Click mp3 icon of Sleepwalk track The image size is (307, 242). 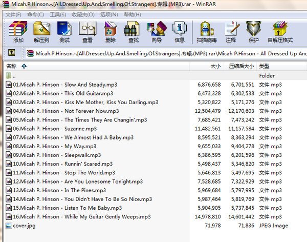(x=9, y=155)
